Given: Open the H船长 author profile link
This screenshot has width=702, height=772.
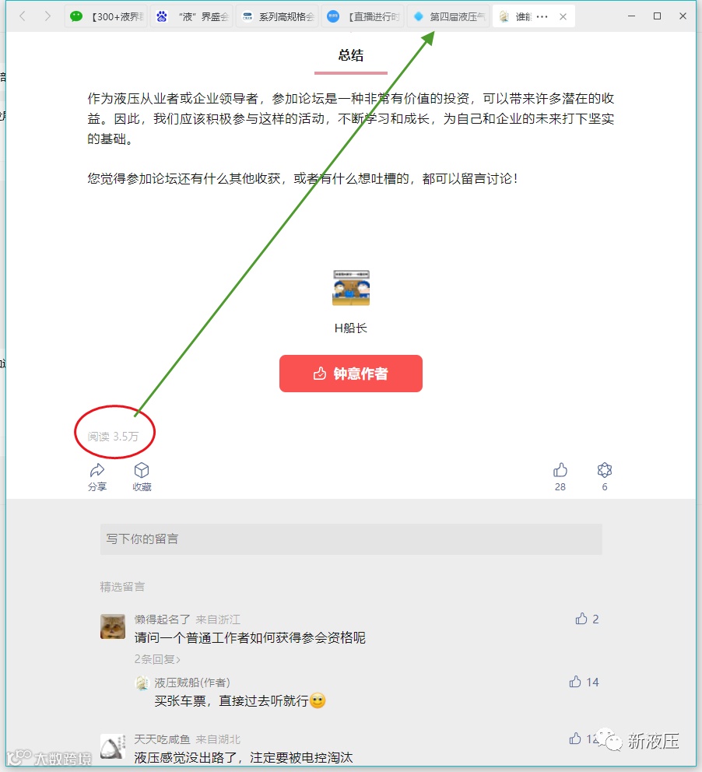Looking at the screenshot, I should 351,328.
